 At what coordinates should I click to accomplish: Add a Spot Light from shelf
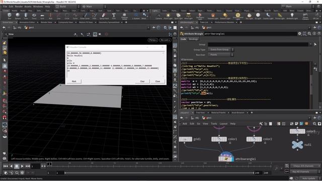pos(178,16)
